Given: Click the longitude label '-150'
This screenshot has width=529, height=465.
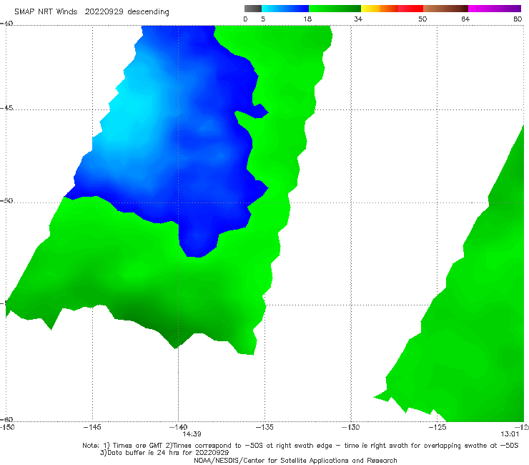Looking at the screenshot, I should pyautogui.click(x=7, y=427).
